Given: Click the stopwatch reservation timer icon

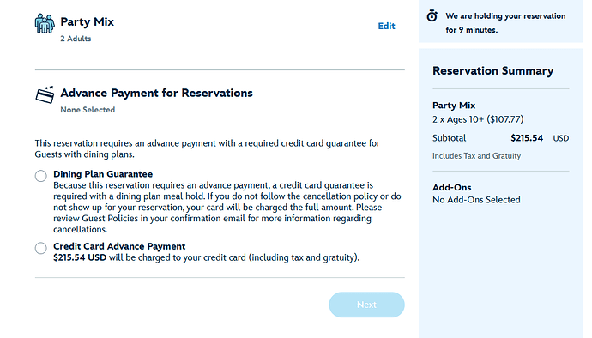Looking at the screenshot, I should tap(432, 16).
